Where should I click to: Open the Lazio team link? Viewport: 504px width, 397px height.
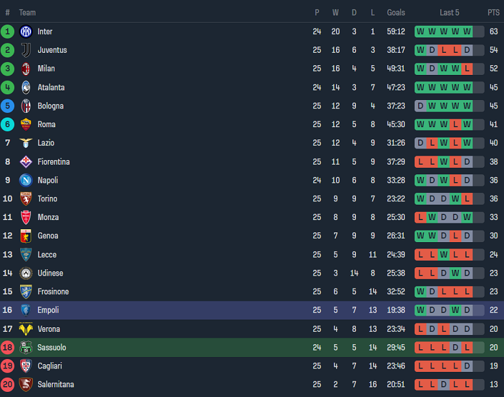tap(46, 143)
